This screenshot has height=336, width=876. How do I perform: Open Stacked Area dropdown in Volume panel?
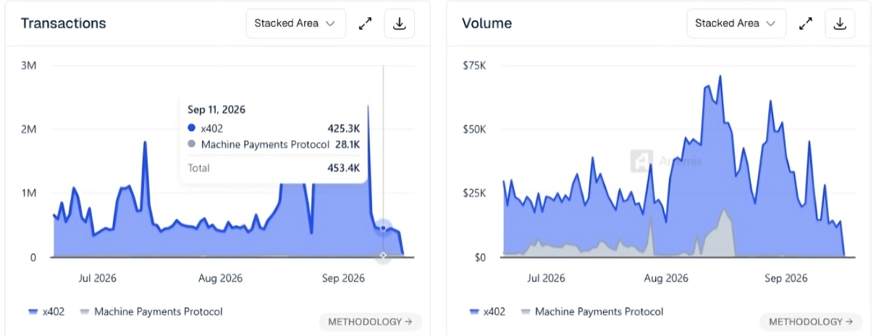click(x=736, y=23)
